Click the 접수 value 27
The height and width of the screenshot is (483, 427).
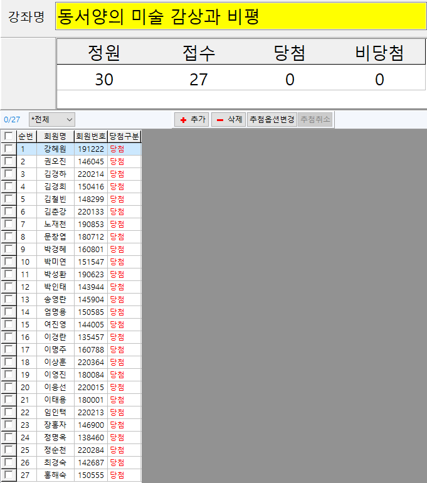coord(199,80)
